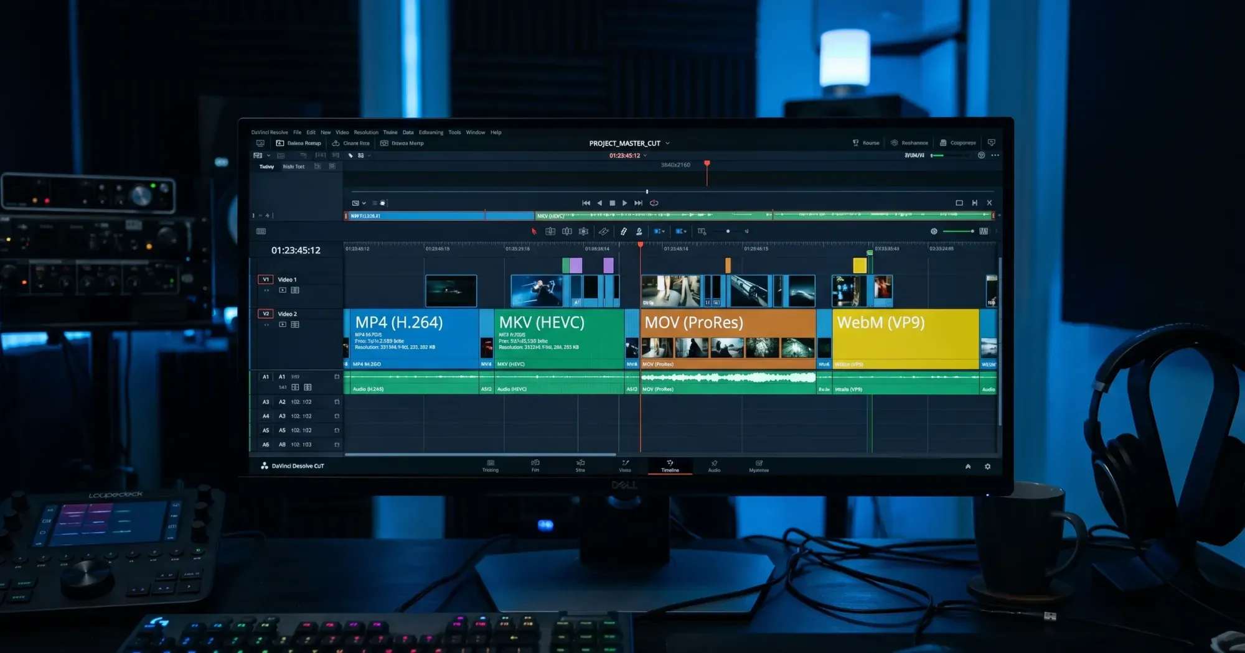Expand the PROJECT_MASTER_CUT dropdown
The height and width of the screenshot is (653, 1245).
pyautogui.click(x=668, y=143)
